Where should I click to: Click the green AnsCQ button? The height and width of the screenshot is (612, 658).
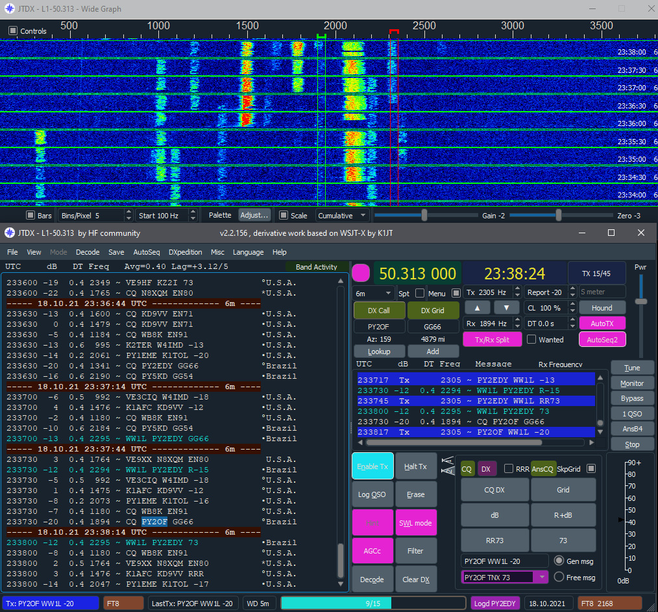pyautogui.click(x=542, y=469)
